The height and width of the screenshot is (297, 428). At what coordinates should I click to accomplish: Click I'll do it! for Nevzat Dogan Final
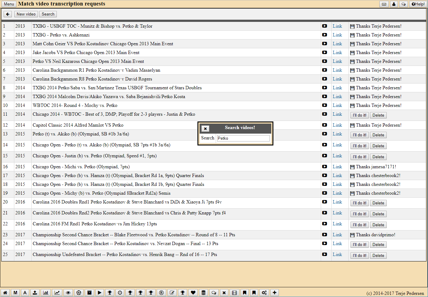tap(360, 245)
